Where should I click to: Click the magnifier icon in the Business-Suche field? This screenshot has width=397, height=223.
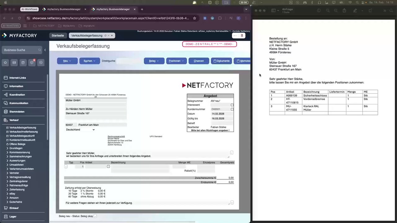pyautogui.click(x=39, y=50)
